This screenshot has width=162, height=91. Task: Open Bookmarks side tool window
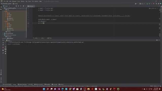[x=1, y=72]
